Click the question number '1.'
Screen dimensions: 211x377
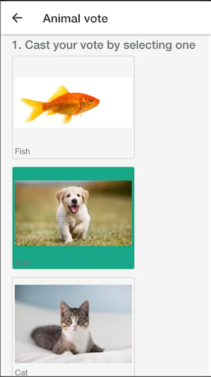pos(17,45)
